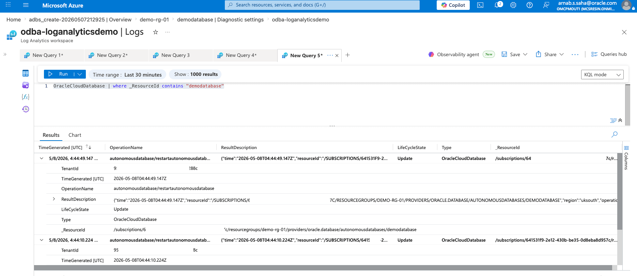Collapse the query editor double chevron
The image size is (637, 276).
coord(620,120)
